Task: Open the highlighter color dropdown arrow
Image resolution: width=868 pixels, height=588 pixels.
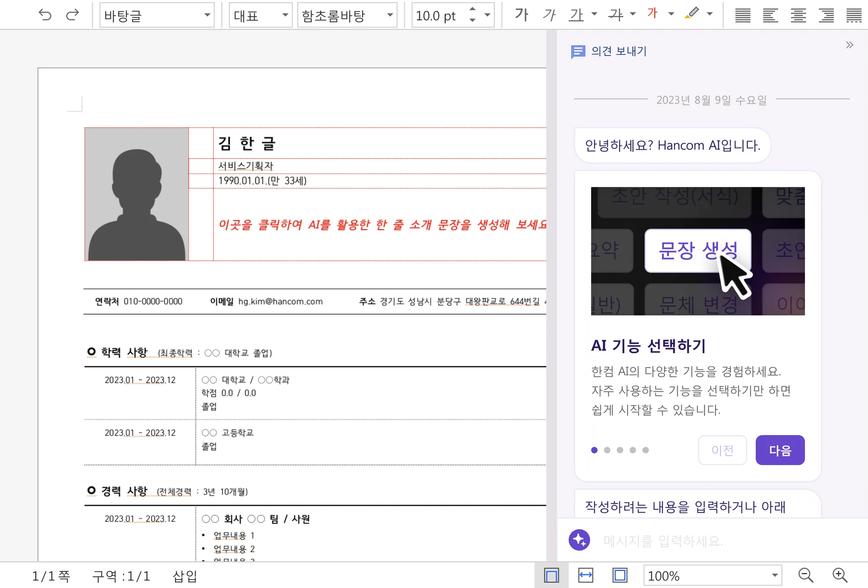Action: [710, 14]
